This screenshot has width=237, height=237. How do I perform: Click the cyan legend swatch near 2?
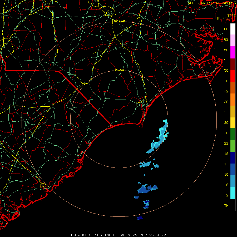[233, 193]
